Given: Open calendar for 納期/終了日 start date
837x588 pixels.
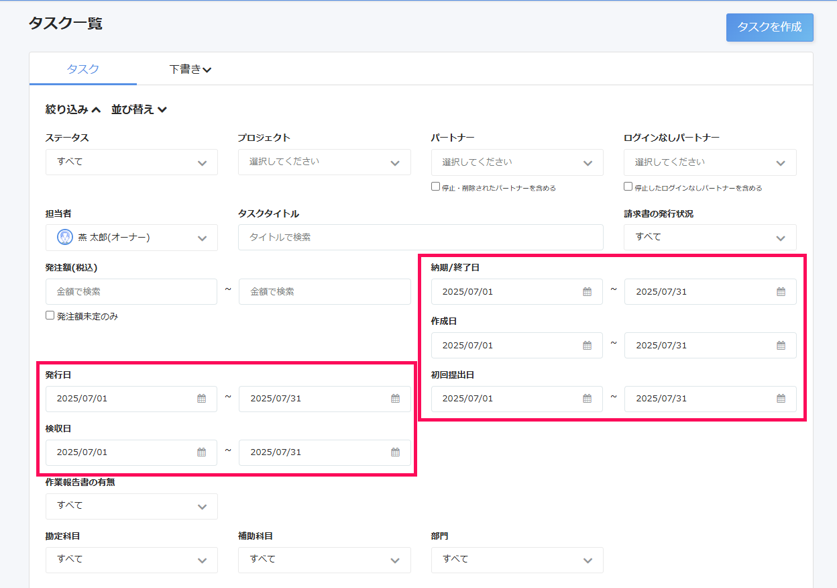Looking at the screenshot, I should (x=588, y=292).
